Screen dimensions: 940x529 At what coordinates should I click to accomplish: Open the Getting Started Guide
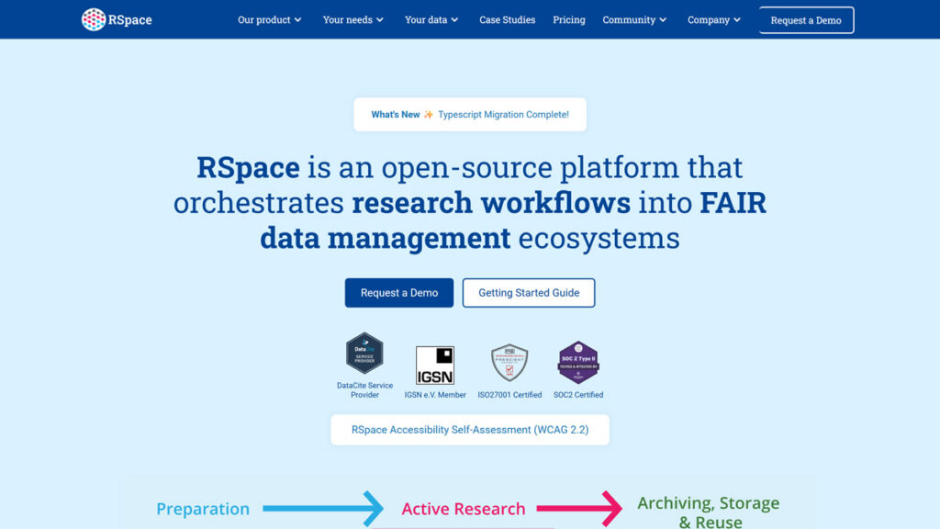click(x=529, y=292)
